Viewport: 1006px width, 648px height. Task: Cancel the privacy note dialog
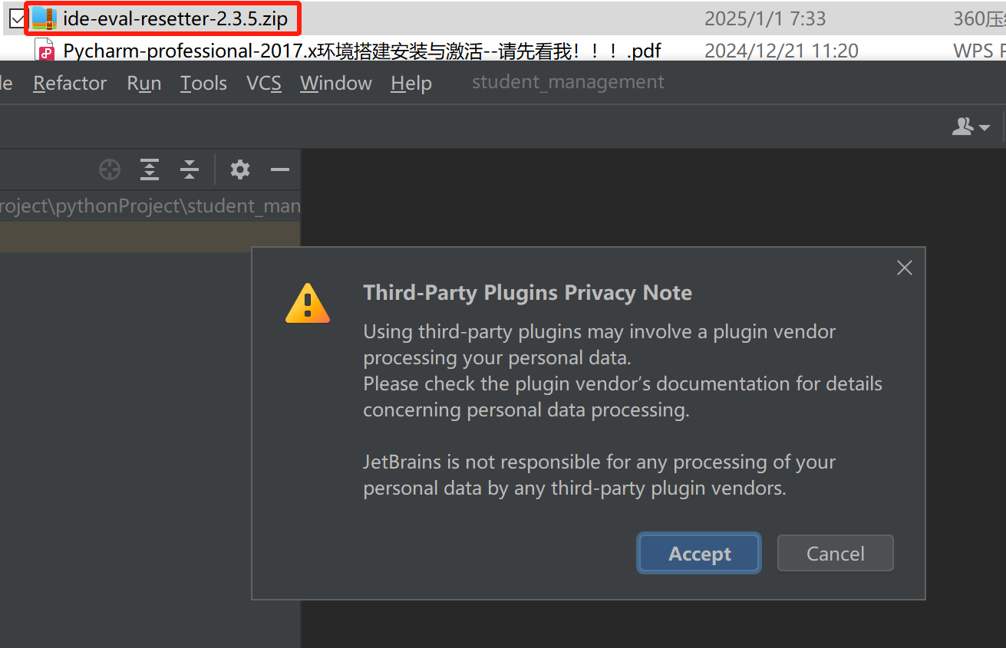click(835, 554)
